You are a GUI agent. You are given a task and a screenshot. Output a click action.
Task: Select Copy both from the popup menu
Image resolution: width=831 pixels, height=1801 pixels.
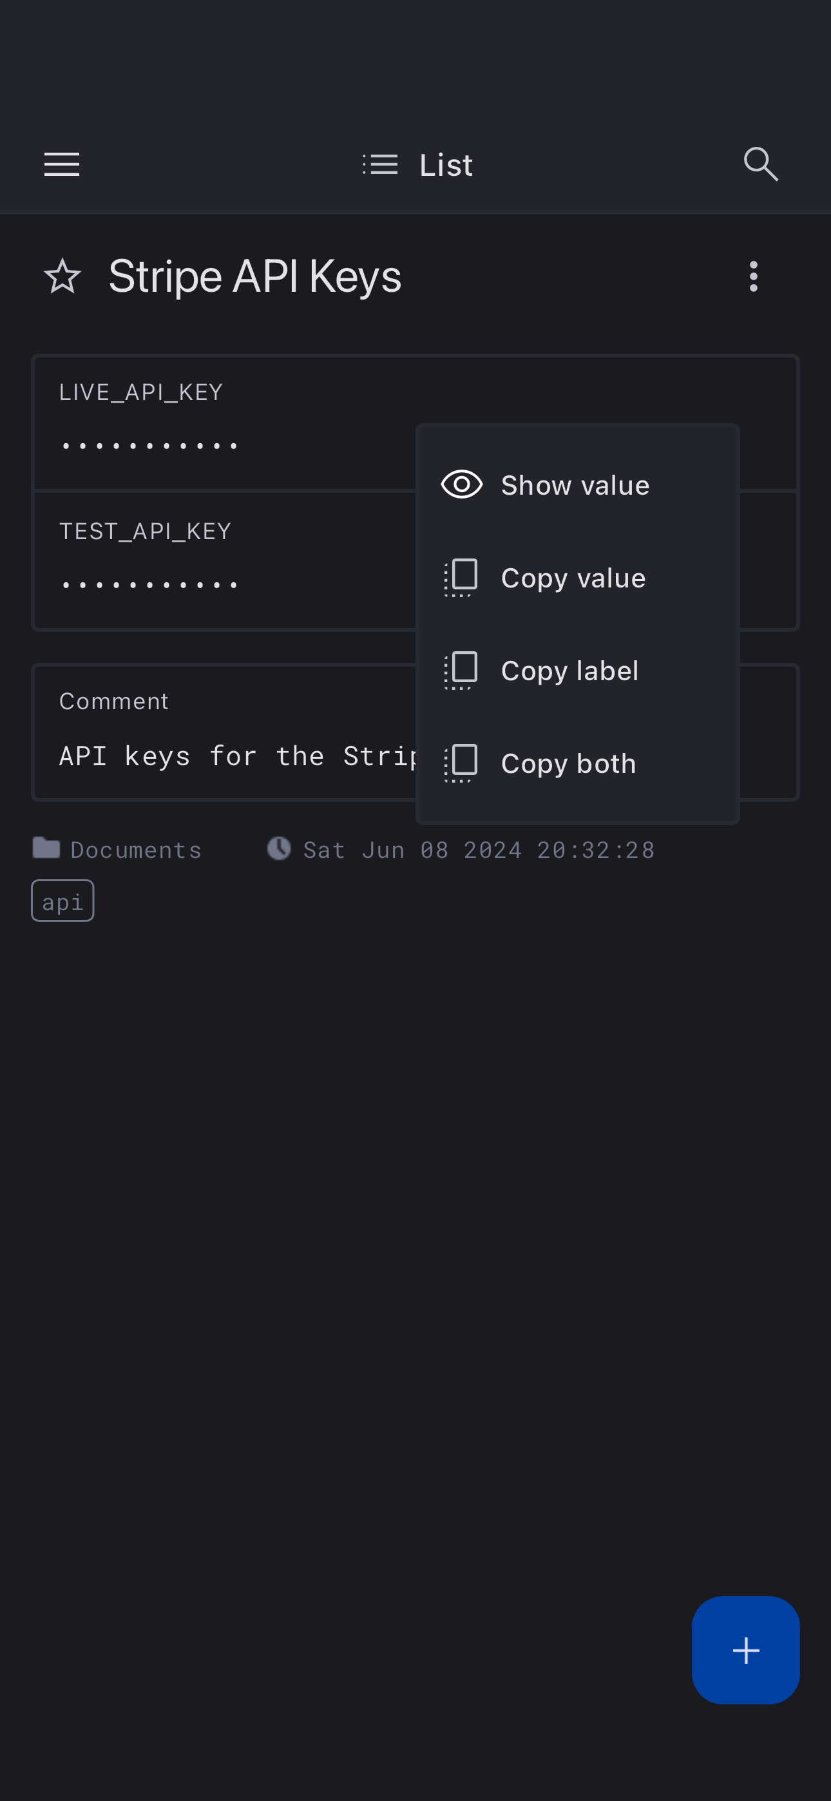pos(568,764)
